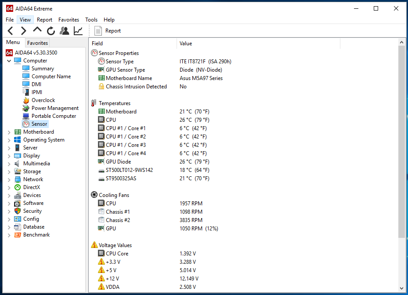This screenshot has height=295, width=408.
Task: Select the Network item in the tree
Action: 33,179
